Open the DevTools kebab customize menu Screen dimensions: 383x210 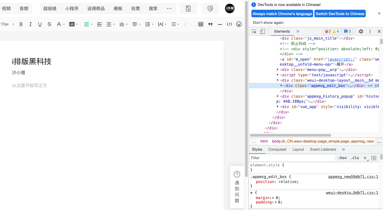tap(370, 31)
